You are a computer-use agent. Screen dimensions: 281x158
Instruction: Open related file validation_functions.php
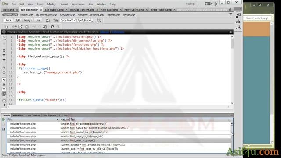pyautogui.click(x=91, y=14)
